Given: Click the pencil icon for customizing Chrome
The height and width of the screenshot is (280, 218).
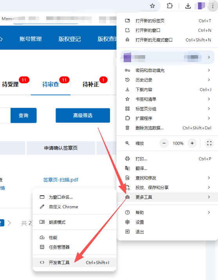Looking at the screenshot, I should pyautogui.click(x=42, y=206).
